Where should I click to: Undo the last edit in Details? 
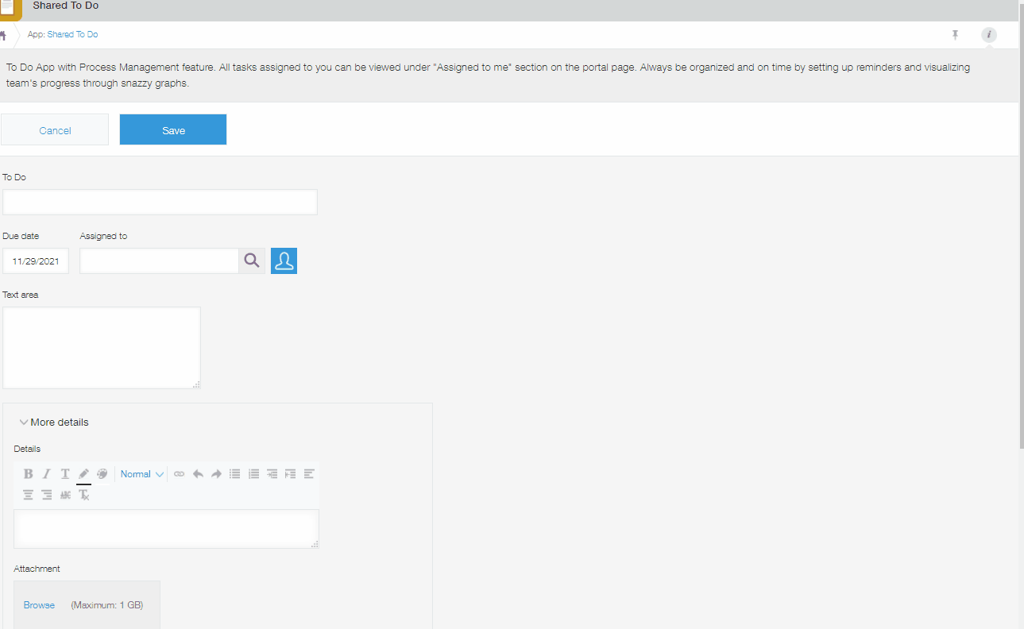pos(198,474)
